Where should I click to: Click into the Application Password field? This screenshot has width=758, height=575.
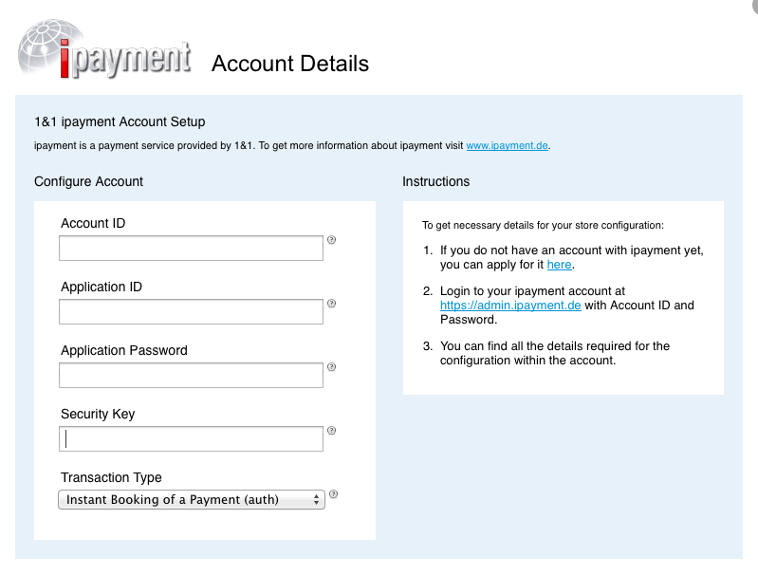tap(191, 376)
